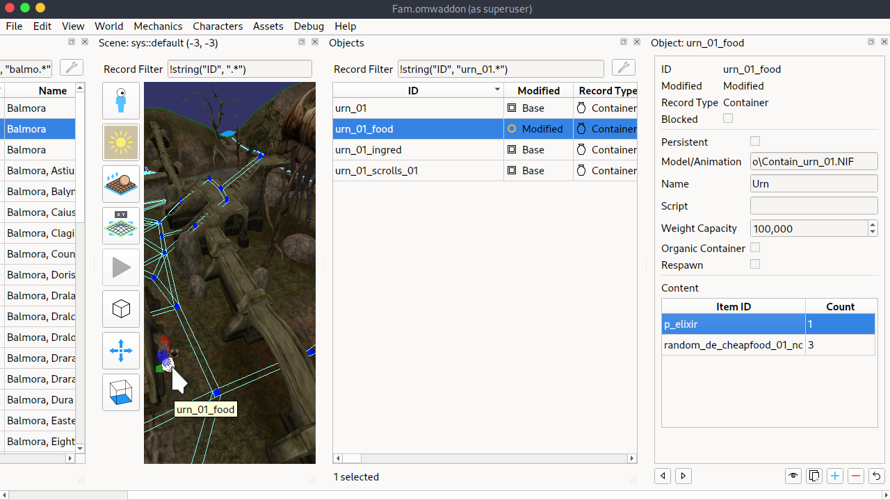The image size is (890, 500).
Task: Select the p_elixir content row
Action: 768,324
